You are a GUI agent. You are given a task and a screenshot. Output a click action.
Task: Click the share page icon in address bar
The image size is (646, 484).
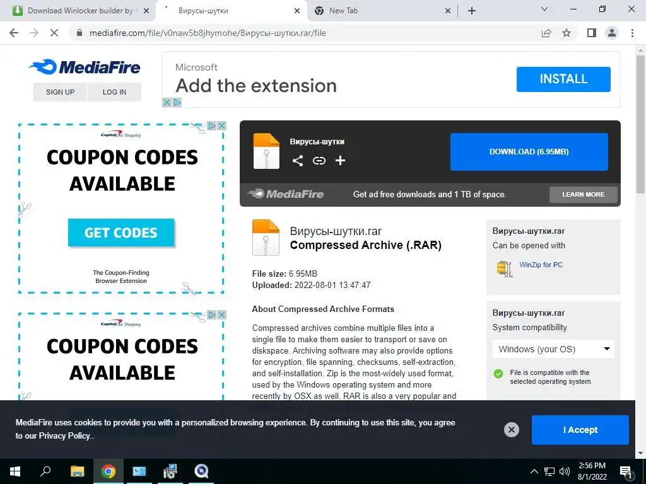click(546, 33)
